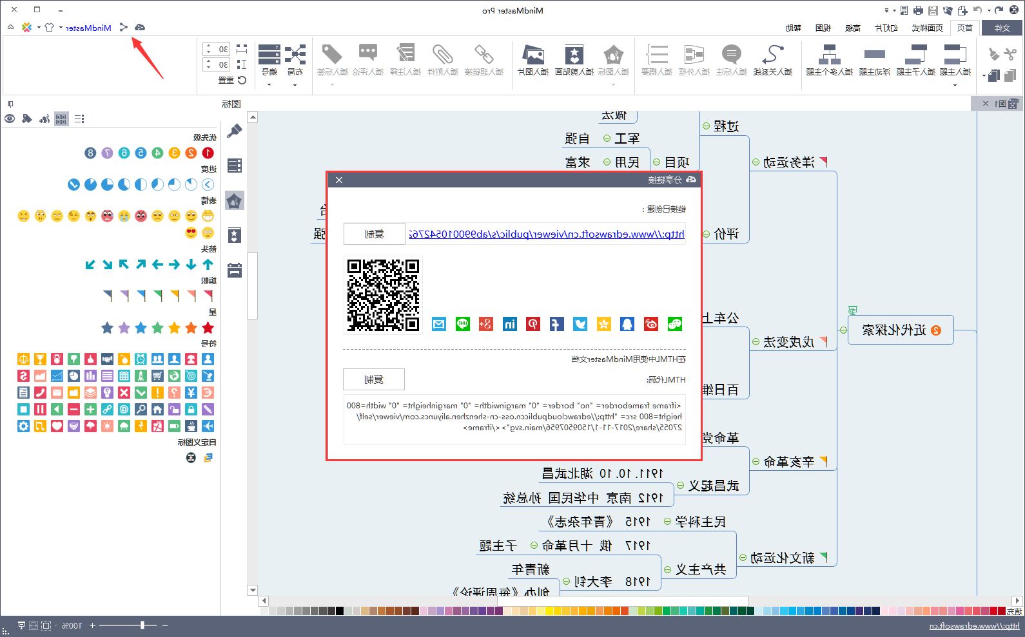Click the Reset (重置) button in ribbon
This screenshot has height=637, width=1025.
pyautogui.click(x=232, y=80)
